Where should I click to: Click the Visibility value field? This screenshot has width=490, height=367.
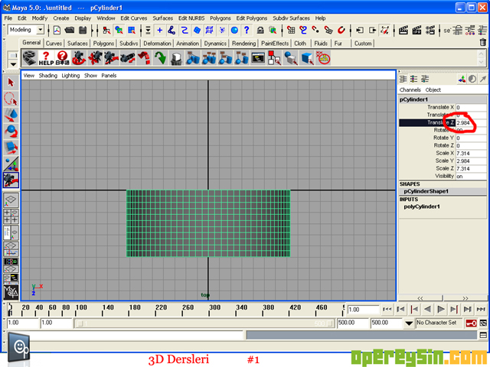pyautogui.click(x=471, y=177)
